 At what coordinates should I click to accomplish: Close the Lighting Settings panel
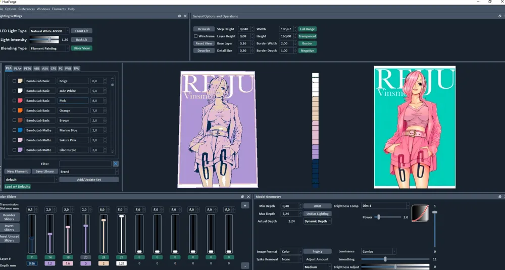coord(185,16)
